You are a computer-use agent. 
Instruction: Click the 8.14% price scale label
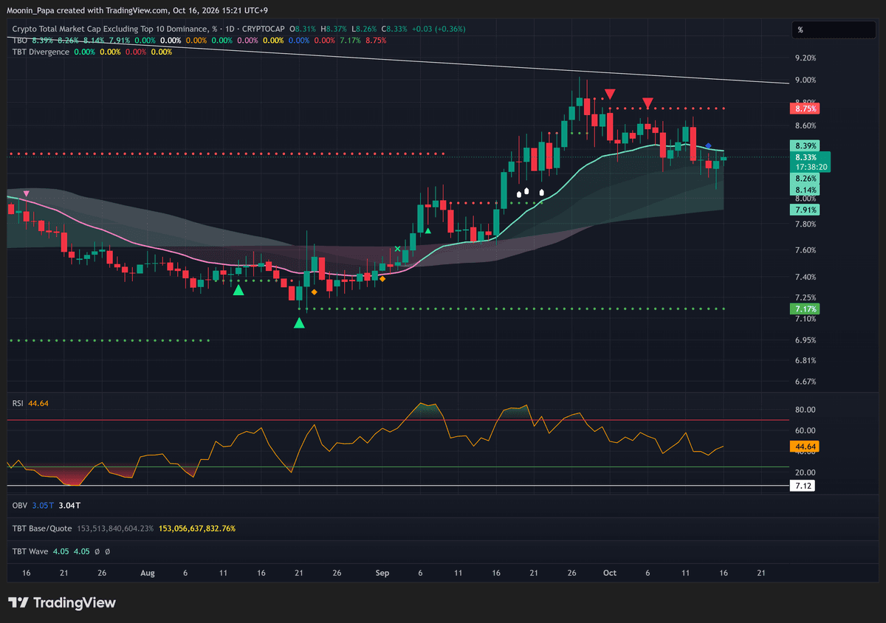[x=805, y=190]
